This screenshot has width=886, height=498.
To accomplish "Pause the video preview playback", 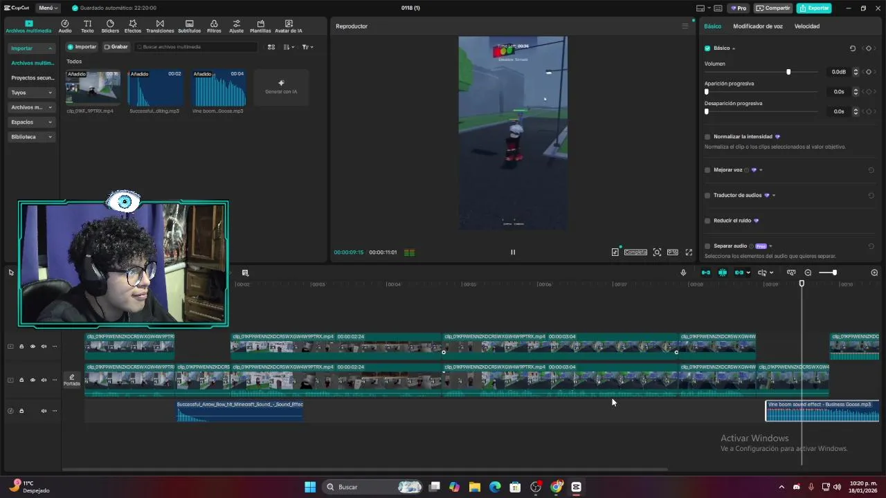I will pyautogui.click(x=513, y=252).
